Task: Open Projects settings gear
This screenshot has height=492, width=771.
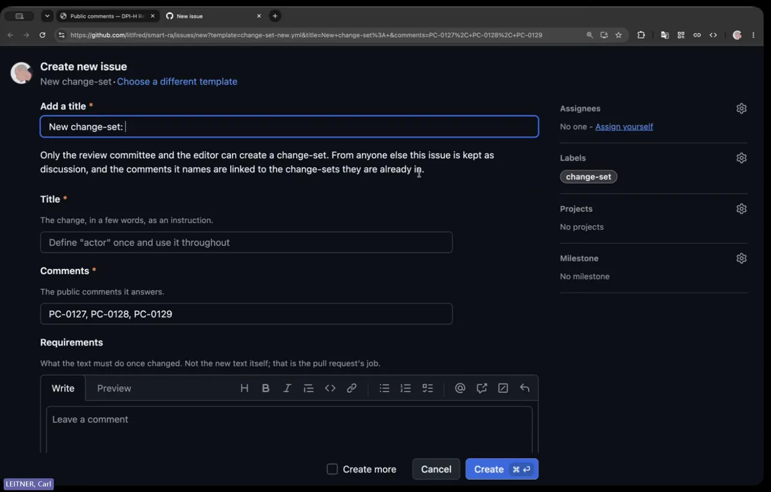Action: tap(741, 209)
